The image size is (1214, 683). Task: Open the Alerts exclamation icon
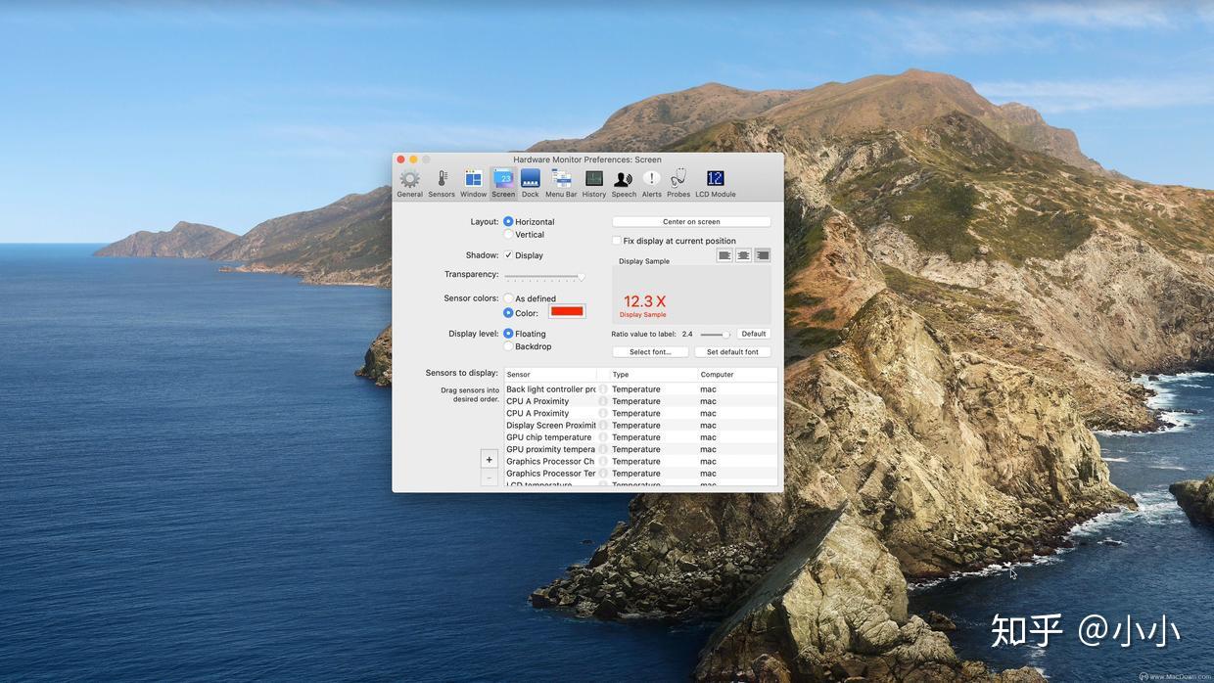click(x=651, y=179)
